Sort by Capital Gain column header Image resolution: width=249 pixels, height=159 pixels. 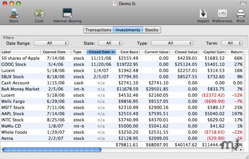pos(212,52)
